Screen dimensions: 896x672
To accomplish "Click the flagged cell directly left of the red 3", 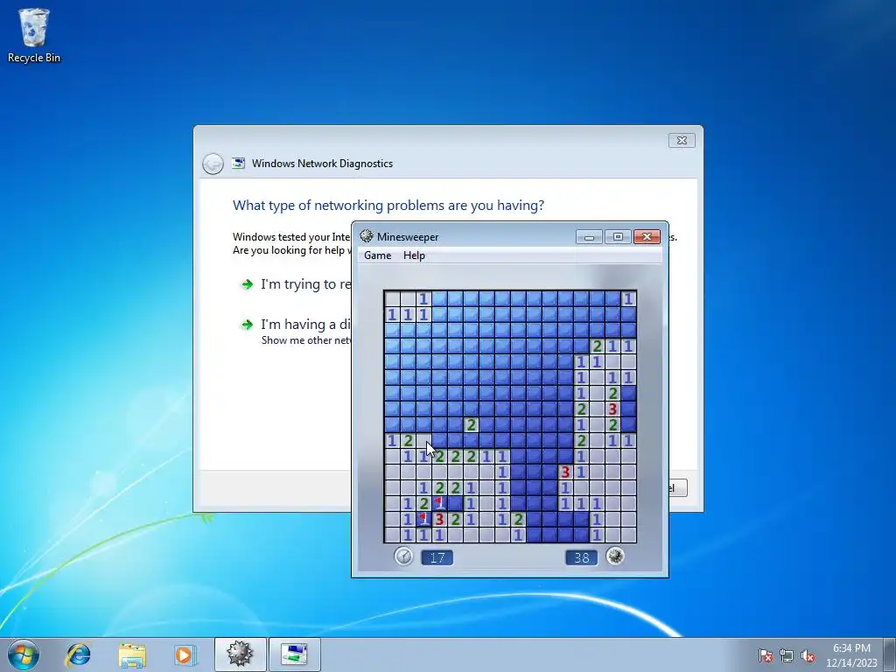I will [x=423, y=520].
